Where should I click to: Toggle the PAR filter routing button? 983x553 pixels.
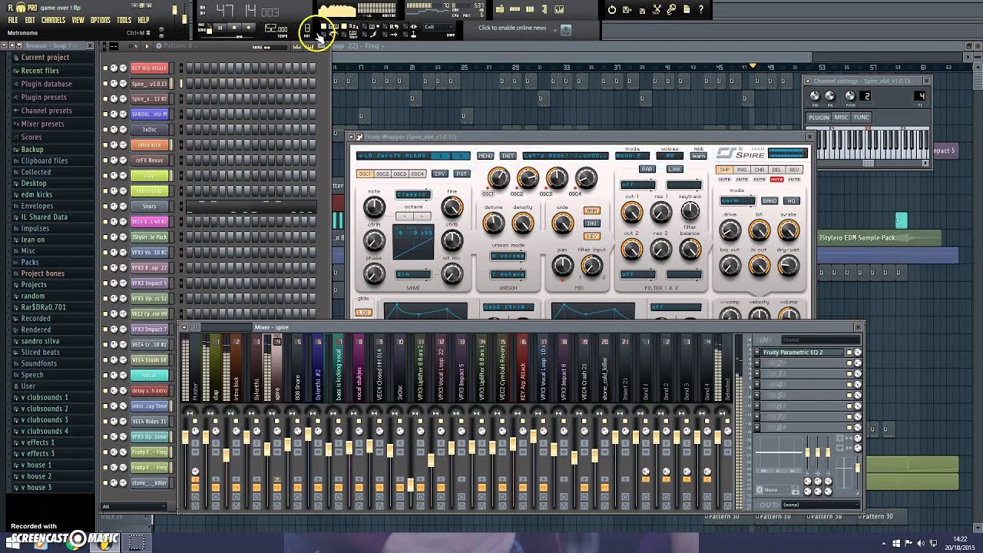[x=647, y=169]
